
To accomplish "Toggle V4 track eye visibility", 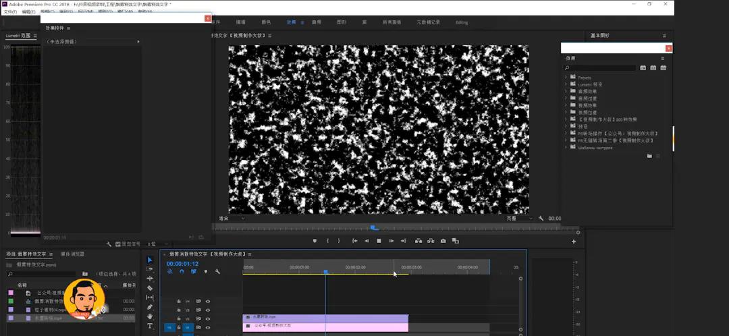I will 208,301.
